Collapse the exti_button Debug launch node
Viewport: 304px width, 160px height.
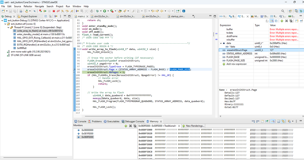(x=2, y=20)
